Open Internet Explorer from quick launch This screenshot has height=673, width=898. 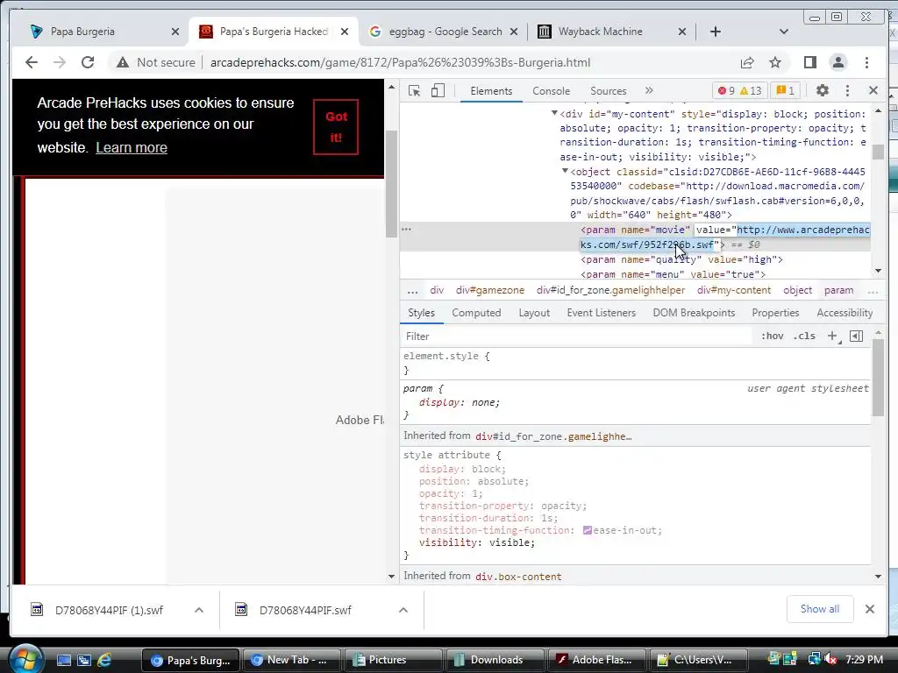[x=103, y=660]
